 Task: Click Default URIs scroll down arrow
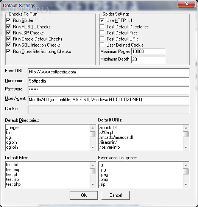(x=186, y=147)
